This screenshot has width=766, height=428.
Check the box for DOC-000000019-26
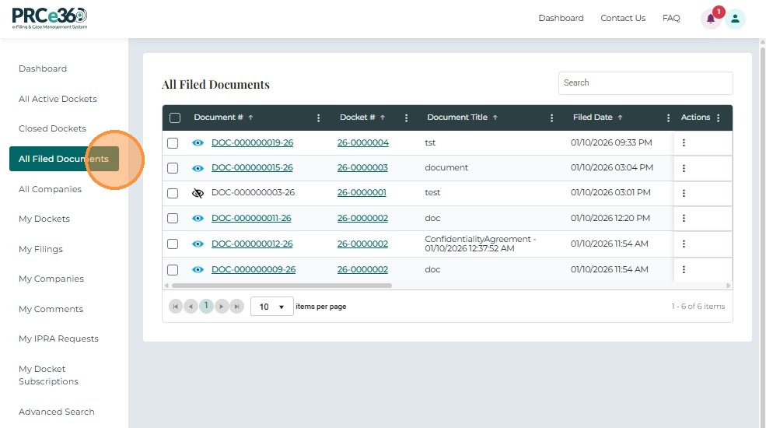(x=173, y=143)
